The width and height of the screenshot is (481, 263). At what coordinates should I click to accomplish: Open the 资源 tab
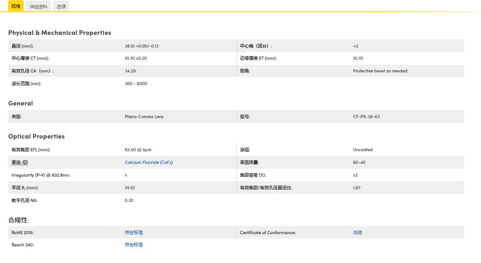pos(62,6)
